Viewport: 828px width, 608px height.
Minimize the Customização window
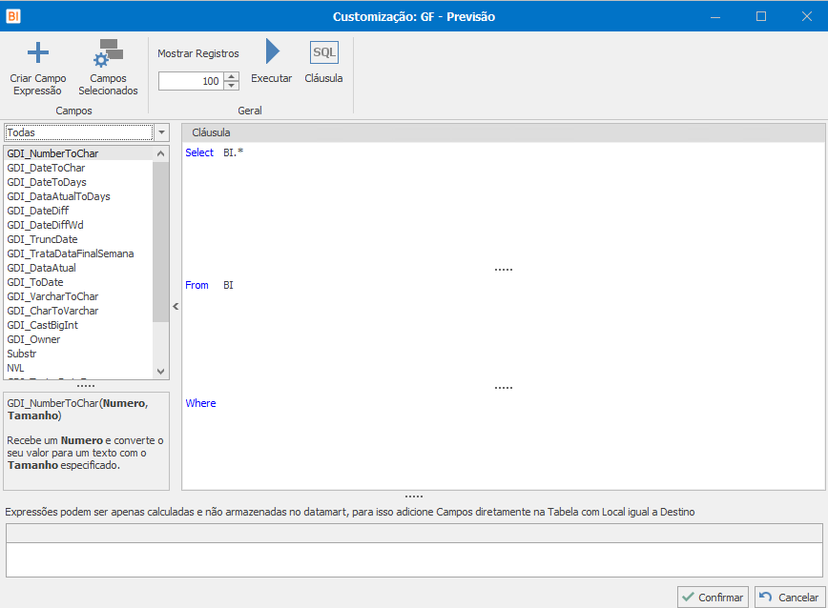tap(715, 16)
